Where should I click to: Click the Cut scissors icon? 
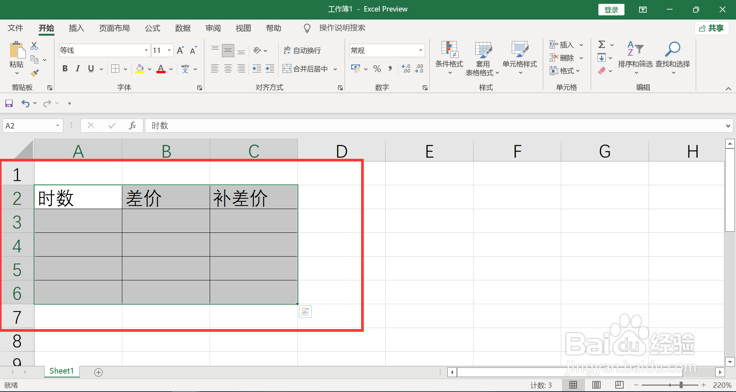[x=34, y=46]
